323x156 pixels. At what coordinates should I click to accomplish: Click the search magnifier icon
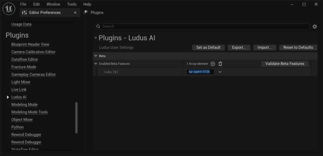[98, 26]
